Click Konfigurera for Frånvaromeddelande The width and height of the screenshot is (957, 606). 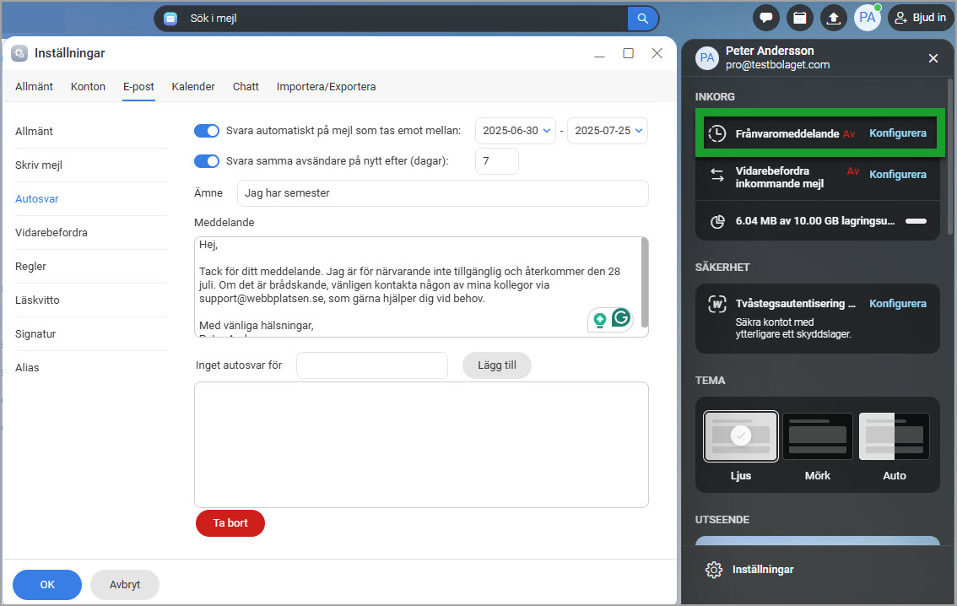click(897, 133)
